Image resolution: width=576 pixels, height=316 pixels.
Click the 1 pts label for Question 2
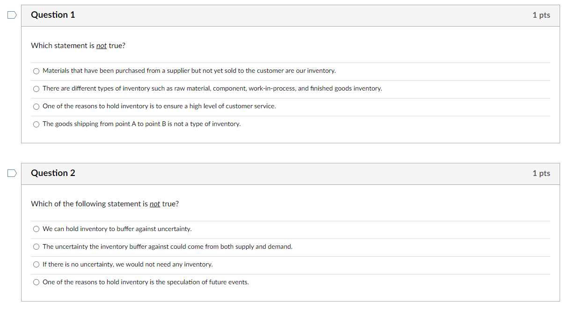click(x=541, y=173)
